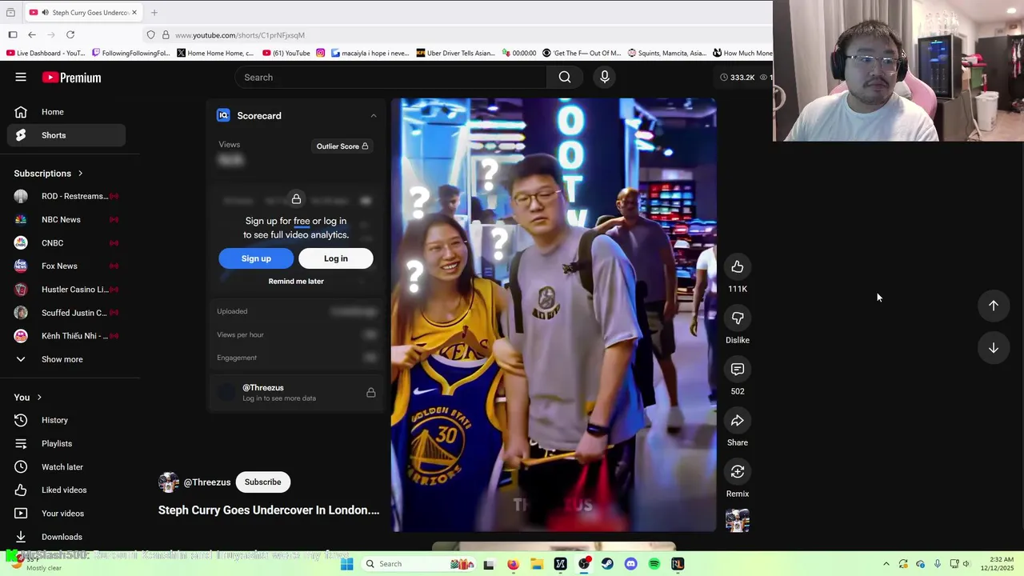Expand Show more subscriptions
Viewport: 1024px width, 576px height.
66,359
